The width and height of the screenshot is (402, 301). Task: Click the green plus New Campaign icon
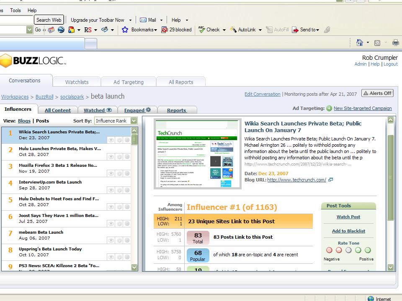(x=329, y=108)
